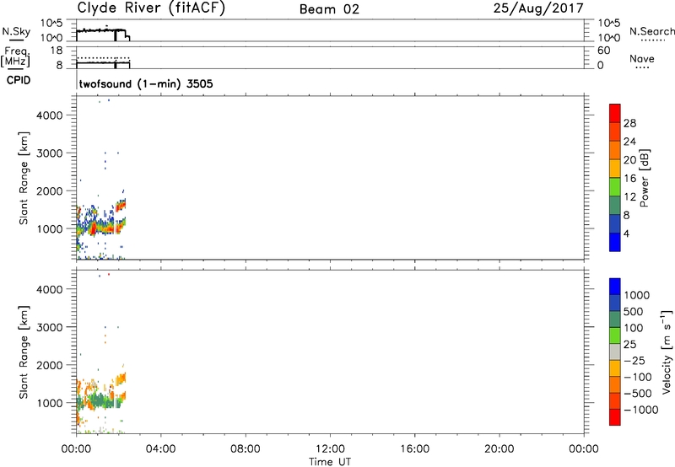Click the 'twofsound (1-min) 3505' text
The image size is (675, 467).
pos(146,83)
